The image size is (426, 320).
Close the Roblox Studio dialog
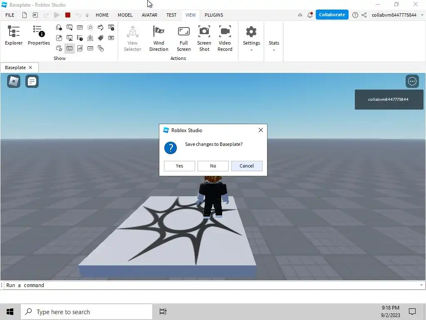click(x=261, y=130)
